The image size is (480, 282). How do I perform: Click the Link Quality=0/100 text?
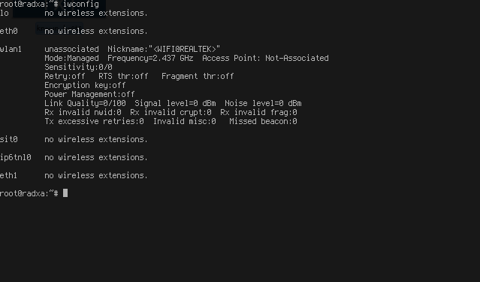coord(85,103)
